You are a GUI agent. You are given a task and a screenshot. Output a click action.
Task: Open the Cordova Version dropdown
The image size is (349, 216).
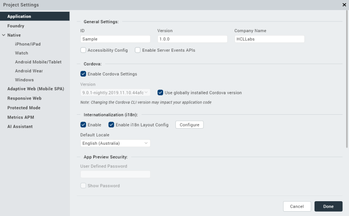(115, 93)
